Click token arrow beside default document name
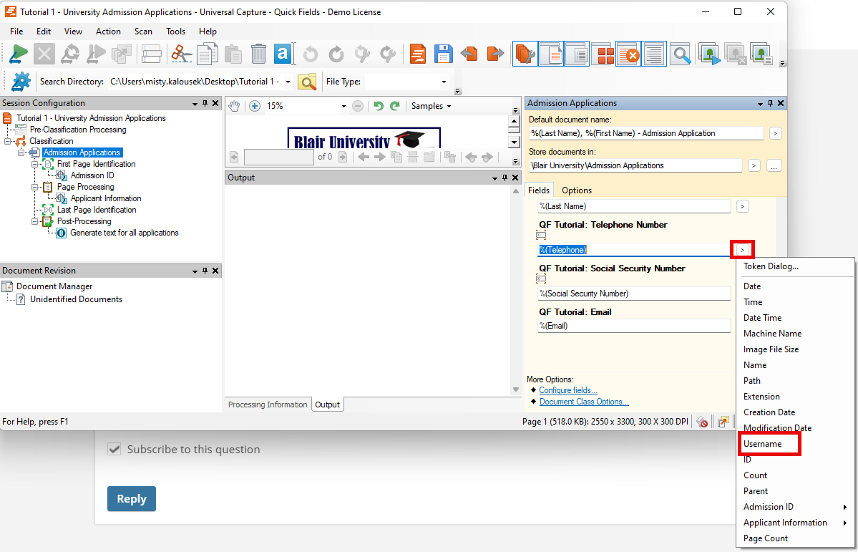Screen dimensions: 858x552 click(776, 133)
